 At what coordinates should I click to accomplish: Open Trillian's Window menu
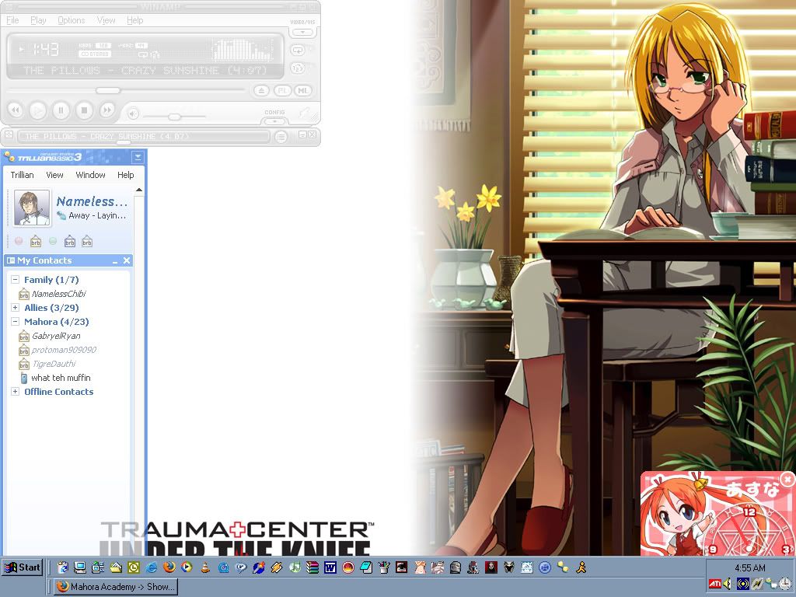coord(90,175)
